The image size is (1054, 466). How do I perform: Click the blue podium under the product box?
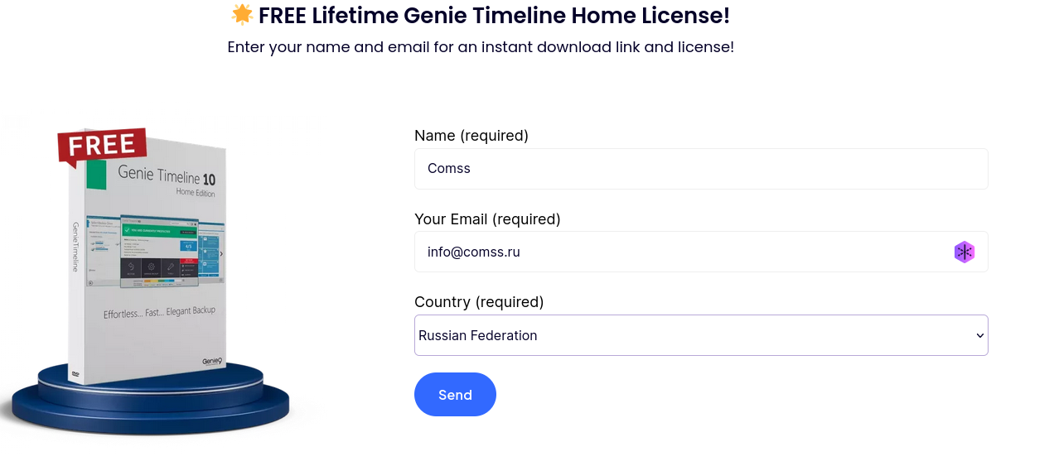149,410
